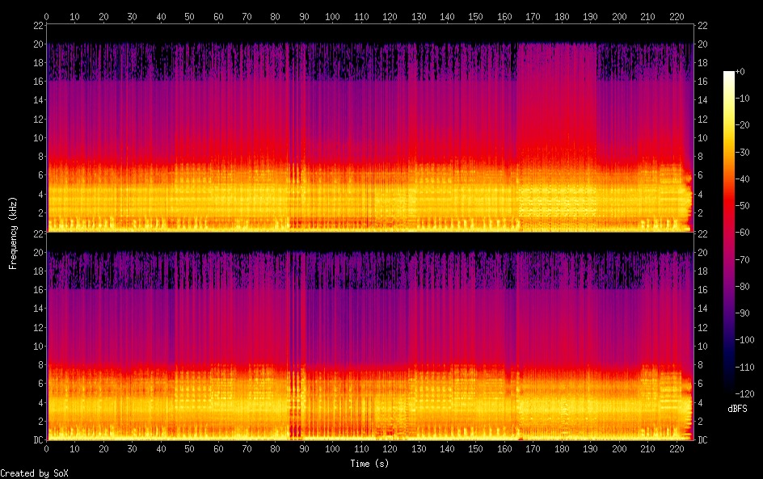
Task: Select the "-40" label on the color scale
Action: [742, 179]
